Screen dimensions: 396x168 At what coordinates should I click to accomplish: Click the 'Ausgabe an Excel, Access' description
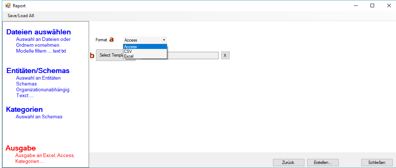45,155
